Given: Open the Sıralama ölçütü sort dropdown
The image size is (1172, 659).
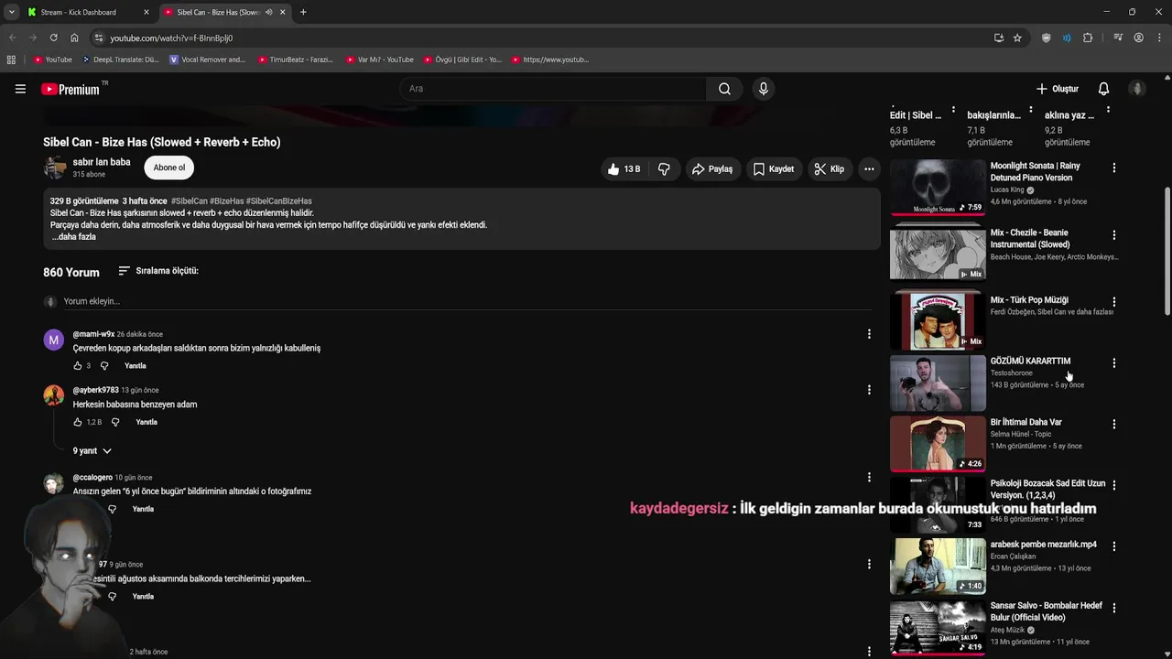Looking at the screenshot, I should tap(158, 271).
